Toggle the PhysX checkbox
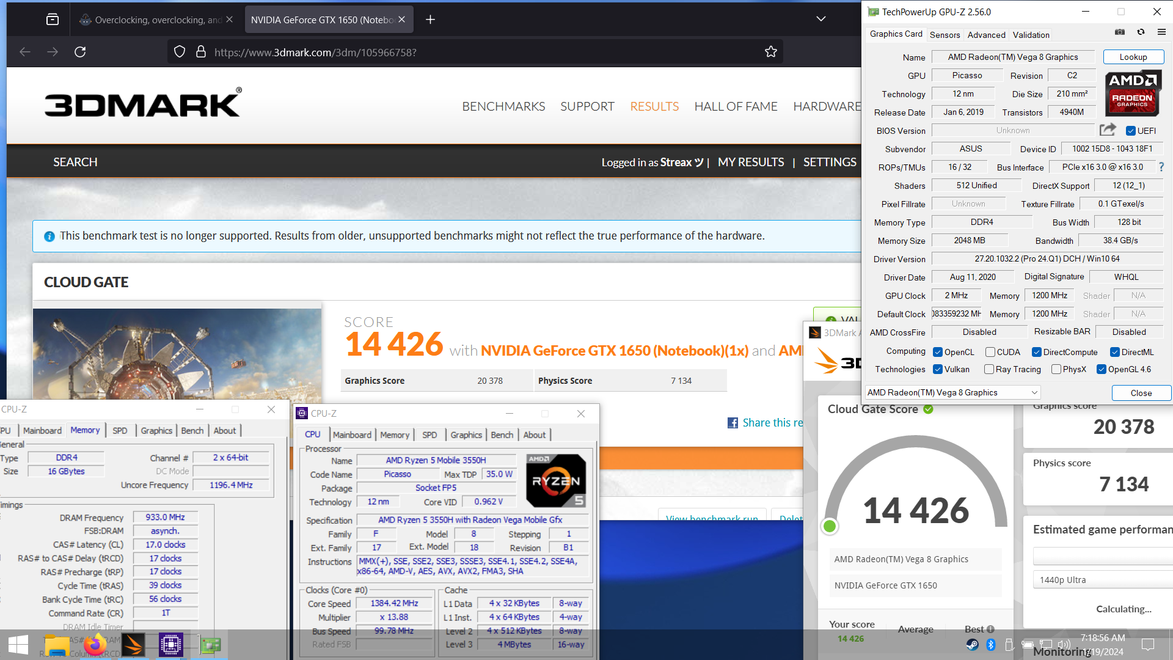Viewport: 1173px width, 660px height. pos(1056,369)
